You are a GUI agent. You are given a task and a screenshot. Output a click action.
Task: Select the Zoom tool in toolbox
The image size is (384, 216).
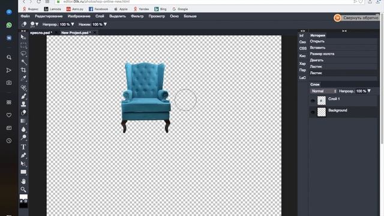point(23,190)
